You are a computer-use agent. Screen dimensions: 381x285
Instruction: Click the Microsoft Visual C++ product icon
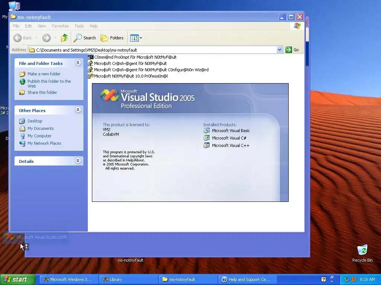point(206,145)
